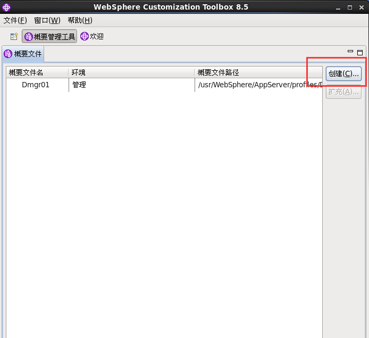Switch to the 欢迎 perspective
This screenshot has width=369, height=338.
92,36
